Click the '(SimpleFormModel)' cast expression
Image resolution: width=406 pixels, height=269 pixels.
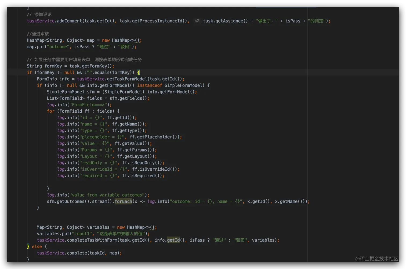[123, 92]
